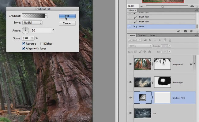This screenshot has height=122, width=199.
Task: Hide the sky layer
Action: [130, 113]
